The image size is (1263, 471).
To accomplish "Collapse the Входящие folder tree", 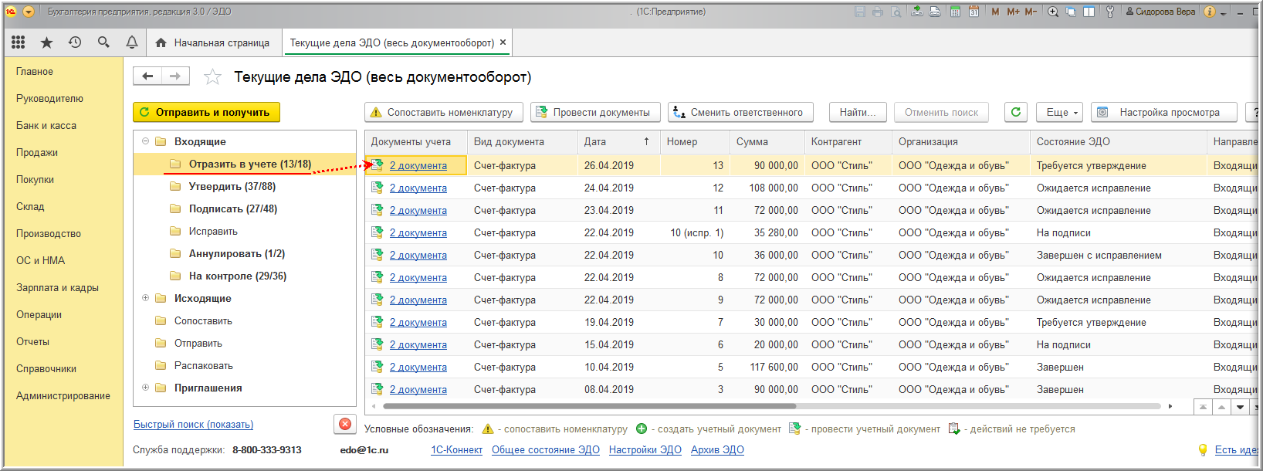I will tap(145, 141).
